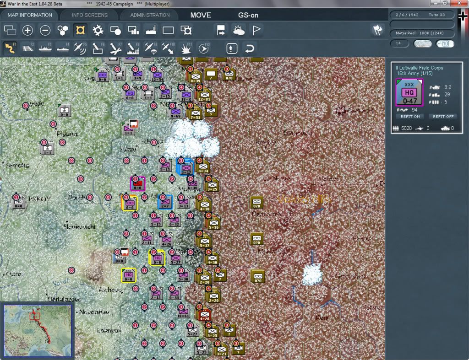This screenshot has height=360, width=469.
Task: Click the 16th Army (1/15) link
Action: pos(415,74)
